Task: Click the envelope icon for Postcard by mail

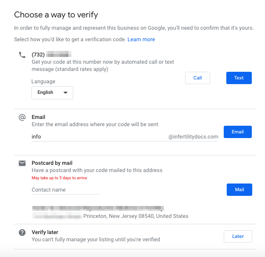Action: click(x=22, y=163)
